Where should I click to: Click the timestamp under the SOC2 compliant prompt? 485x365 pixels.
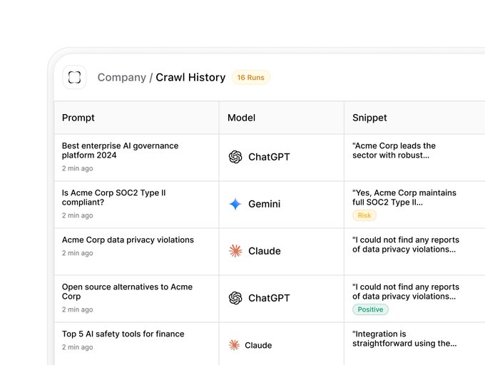coord(77,215)
